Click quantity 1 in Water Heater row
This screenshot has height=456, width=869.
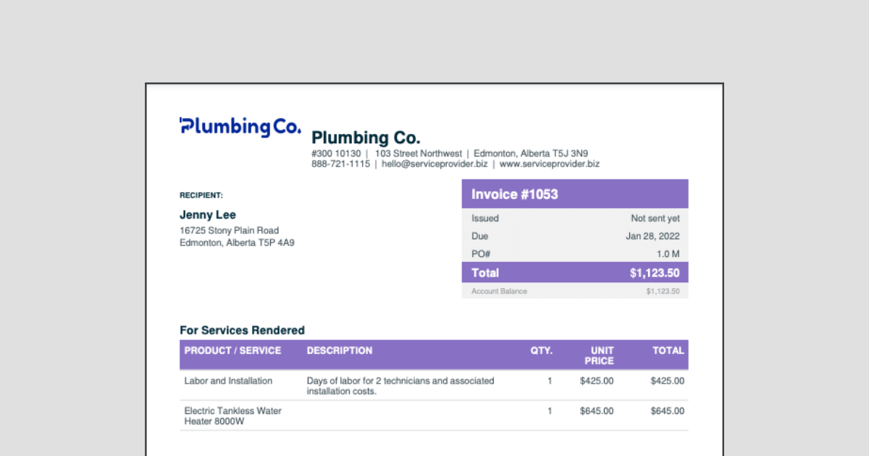point(550,411)
